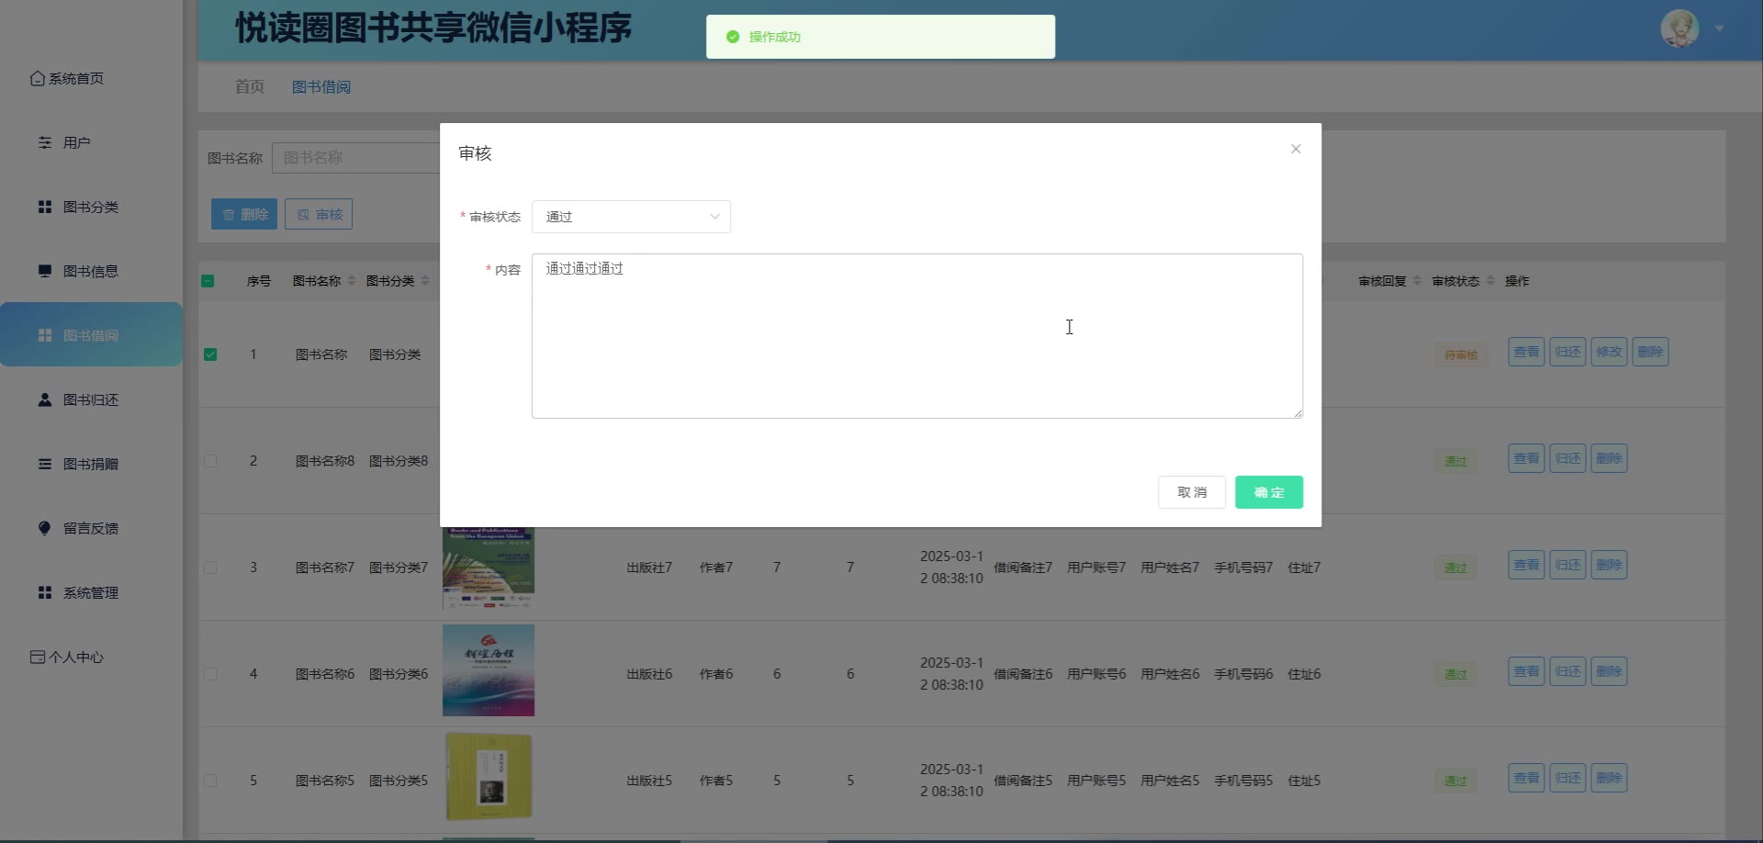
Task: Click the 图书分类 grid icon in sidebar
Action: 44,208
